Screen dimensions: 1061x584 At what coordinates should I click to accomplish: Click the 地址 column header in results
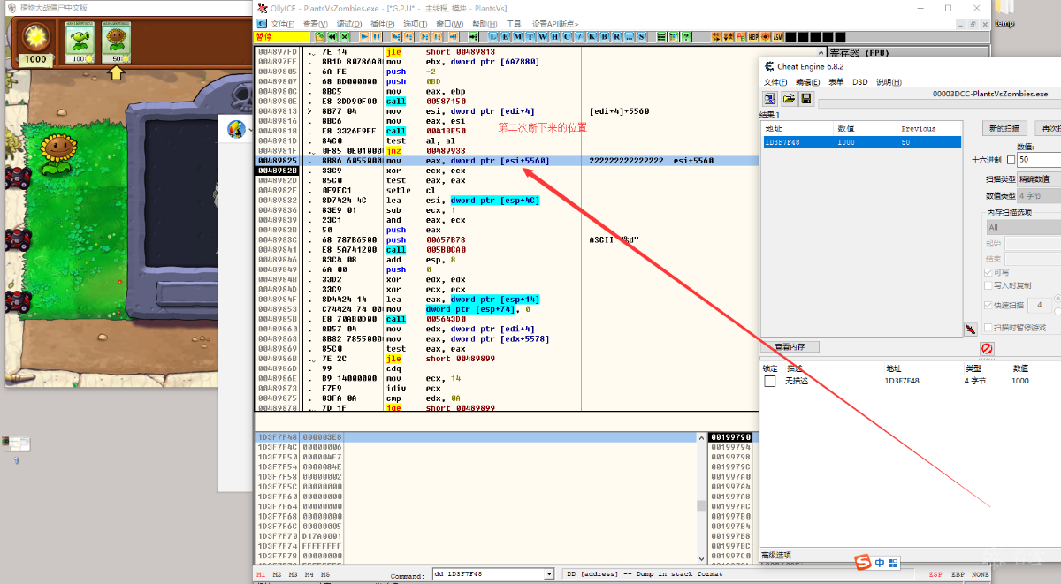798,128
